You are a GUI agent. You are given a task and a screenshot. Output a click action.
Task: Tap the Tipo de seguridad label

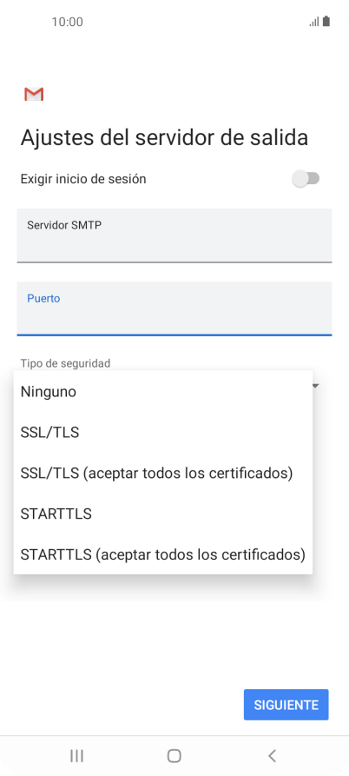pyautogui.click(x=65, y=363)
